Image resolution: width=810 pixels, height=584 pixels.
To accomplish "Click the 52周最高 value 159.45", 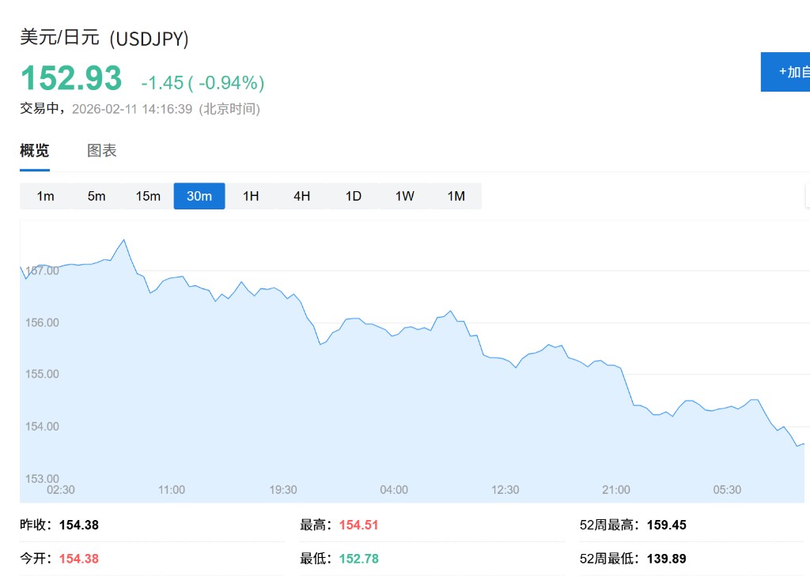I will point(667,525).
